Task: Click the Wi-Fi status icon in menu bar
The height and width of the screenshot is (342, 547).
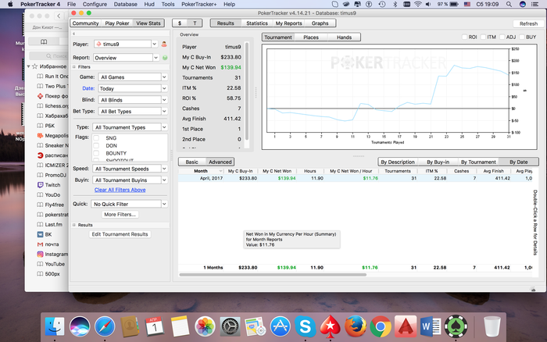Action: (418, 4)
